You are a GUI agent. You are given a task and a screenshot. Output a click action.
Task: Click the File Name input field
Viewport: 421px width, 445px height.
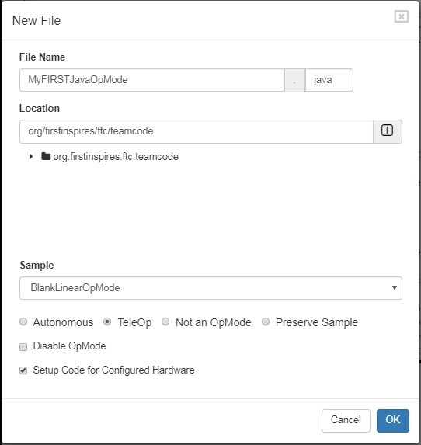point(152,80)
